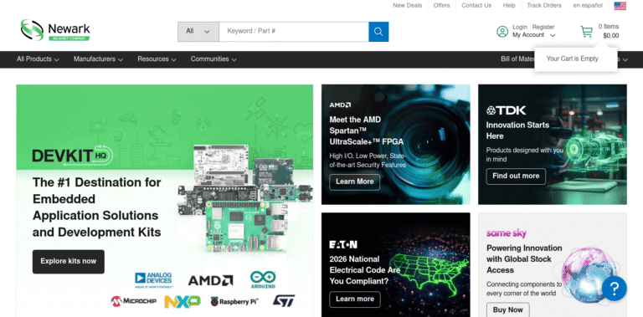Open the Bill of Materials menu
The image size is (643, 317).
517,59
